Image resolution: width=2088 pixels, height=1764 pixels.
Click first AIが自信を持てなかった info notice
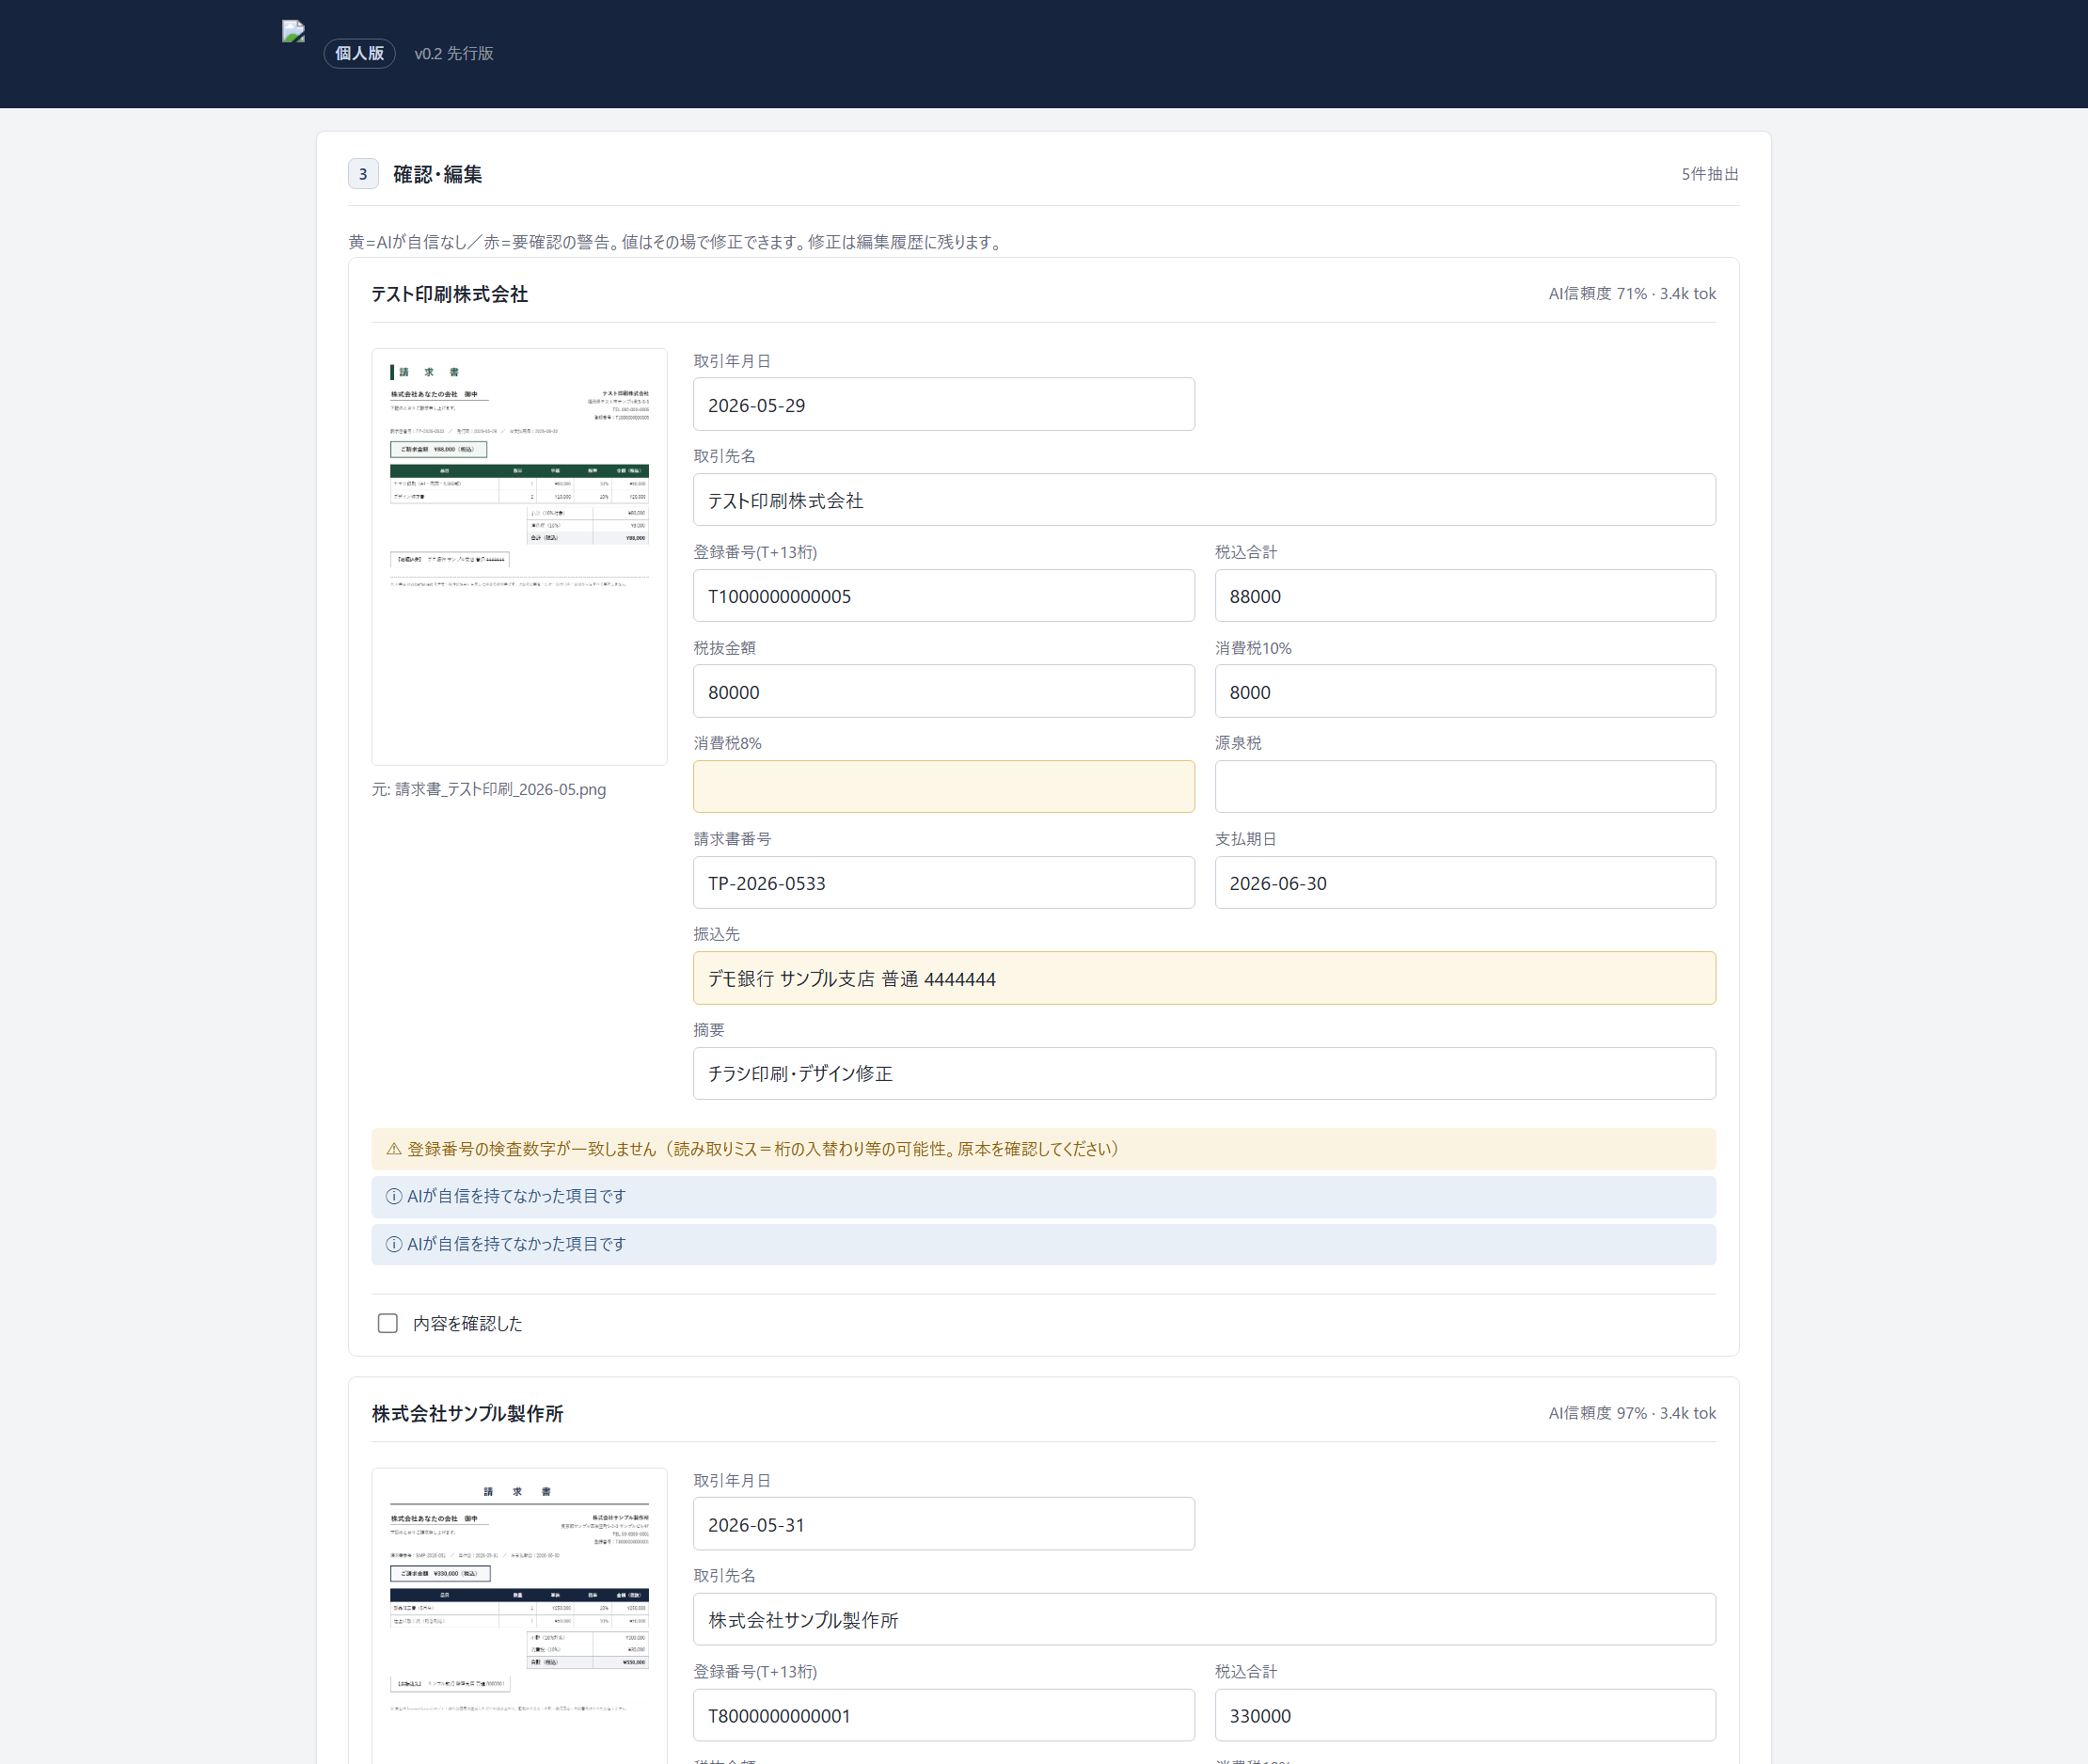[1043, 1197]
